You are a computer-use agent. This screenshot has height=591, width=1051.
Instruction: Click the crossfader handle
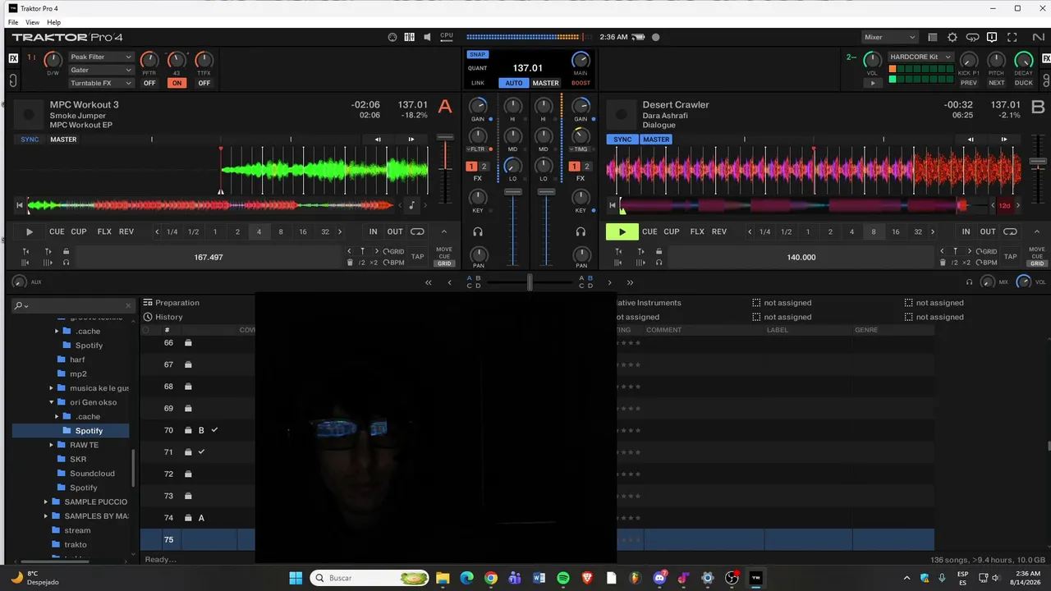click(x=530, y=282)
